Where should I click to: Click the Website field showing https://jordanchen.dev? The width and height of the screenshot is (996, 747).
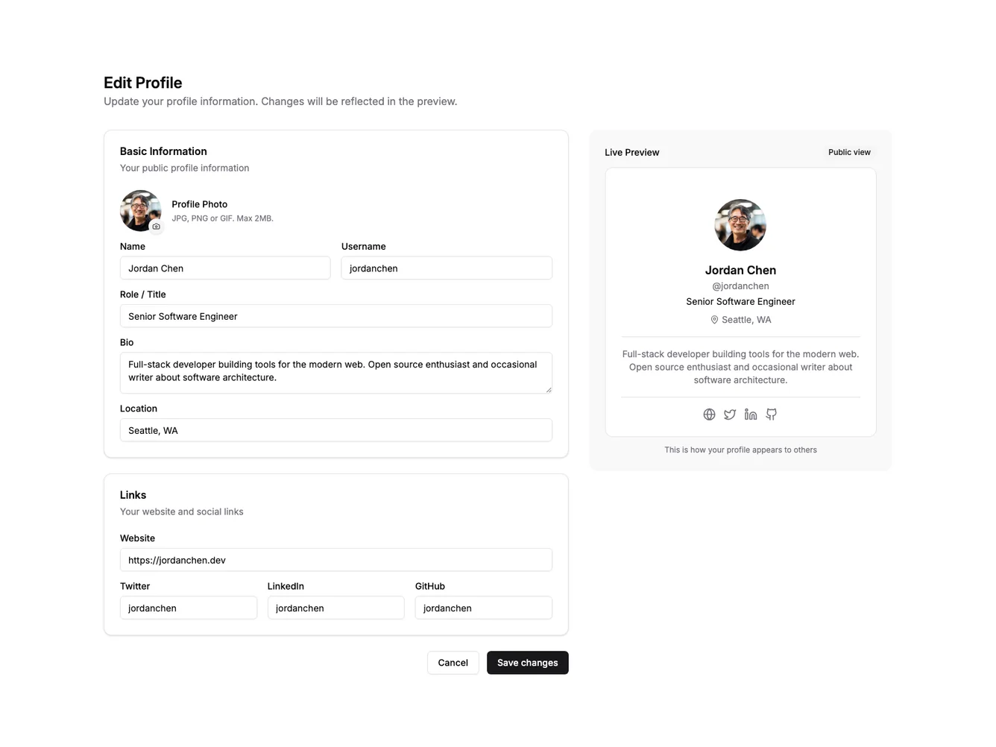click(335, 559)
